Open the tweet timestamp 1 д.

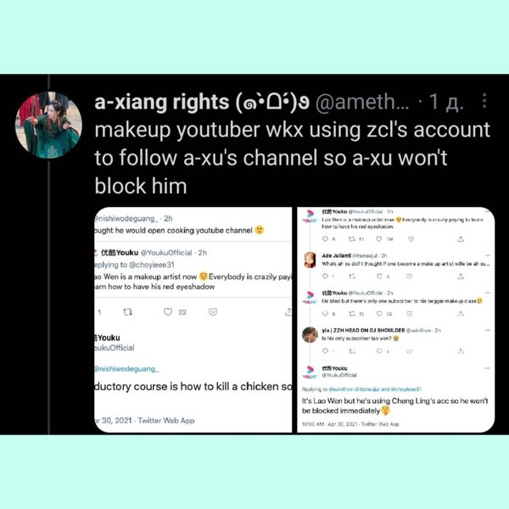pos(446,102)
